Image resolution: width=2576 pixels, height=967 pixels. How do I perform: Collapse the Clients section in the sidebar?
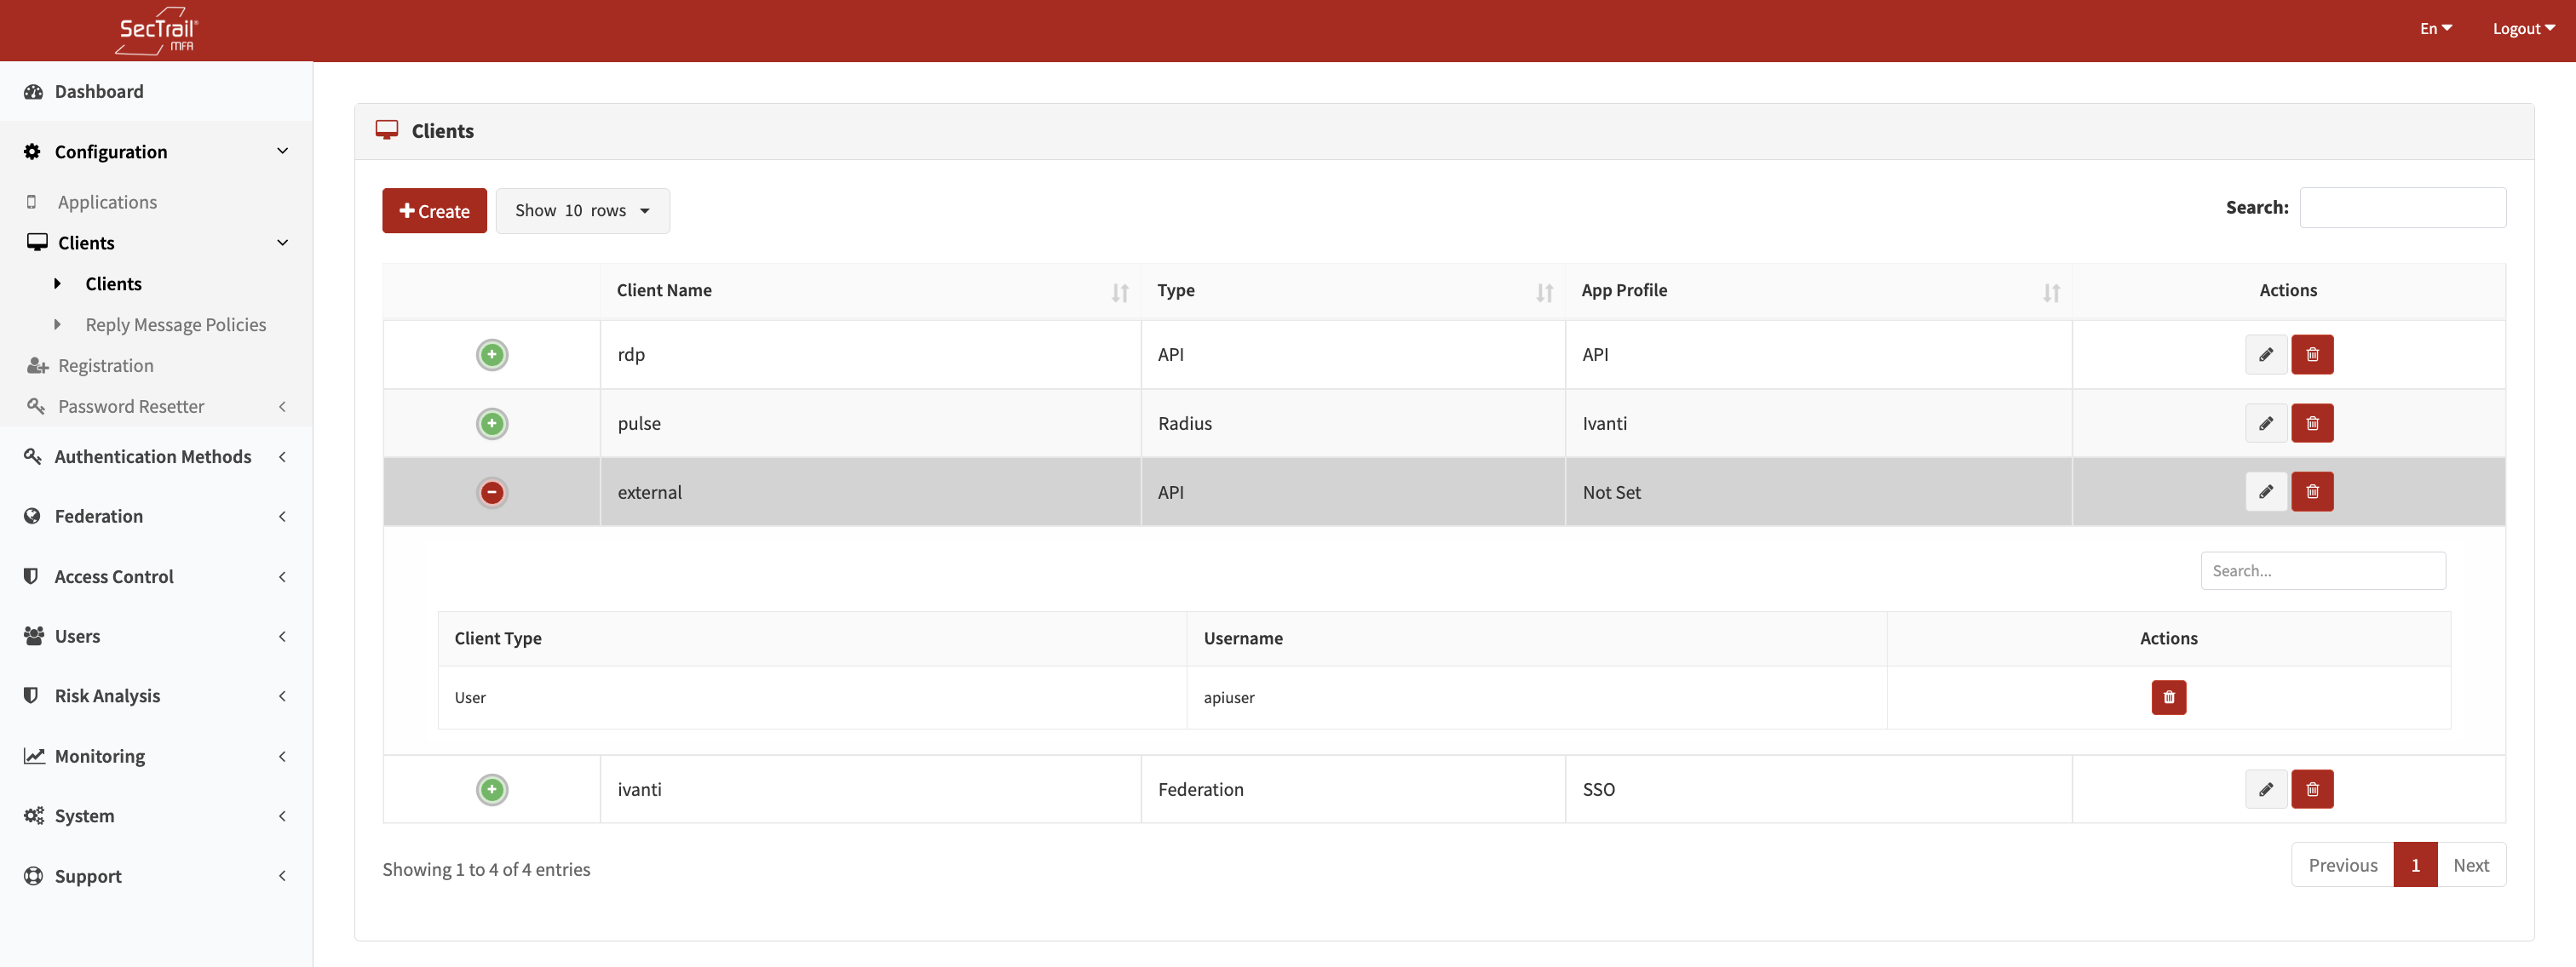coord(84,242)
